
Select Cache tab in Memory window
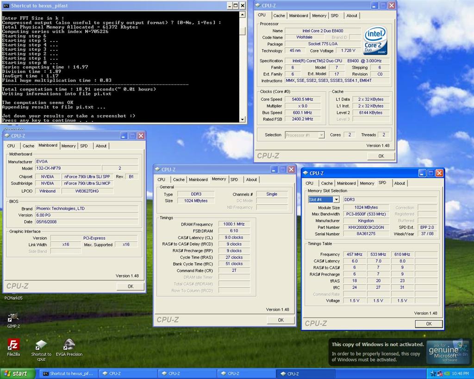pos(179,180)
